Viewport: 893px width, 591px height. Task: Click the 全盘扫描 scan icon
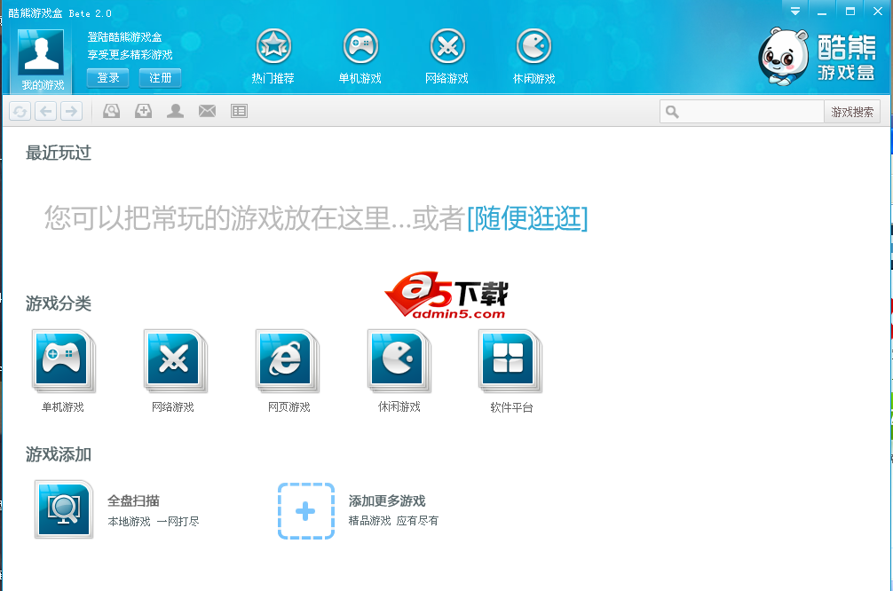64,509
